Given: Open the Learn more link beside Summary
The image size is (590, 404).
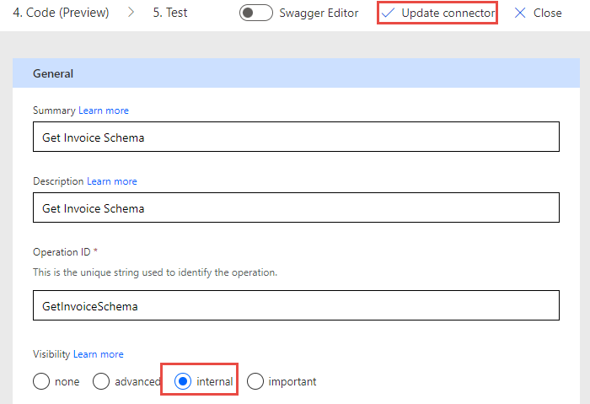Looking at the screenshot, I should (x=104, y=110).
